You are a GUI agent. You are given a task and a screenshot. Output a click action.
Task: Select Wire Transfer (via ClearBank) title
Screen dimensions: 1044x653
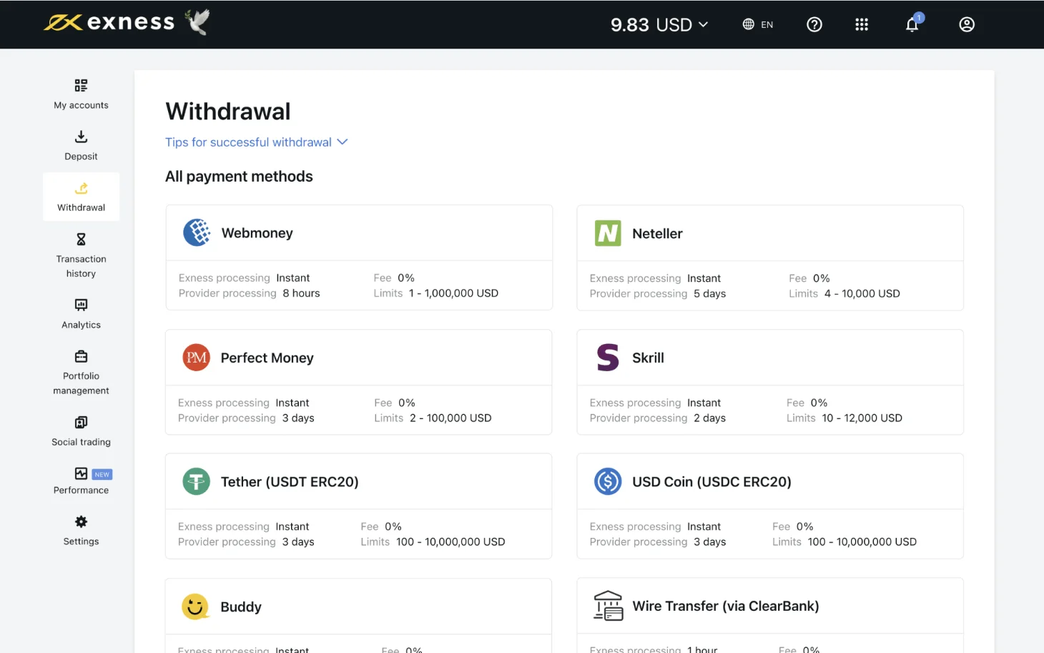tap(726, 606)
